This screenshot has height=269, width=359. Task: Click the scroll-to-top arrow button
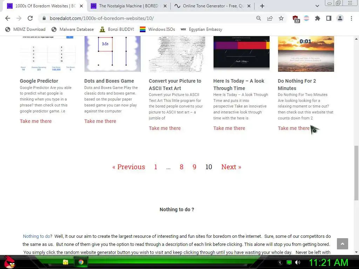coord(342,244)
